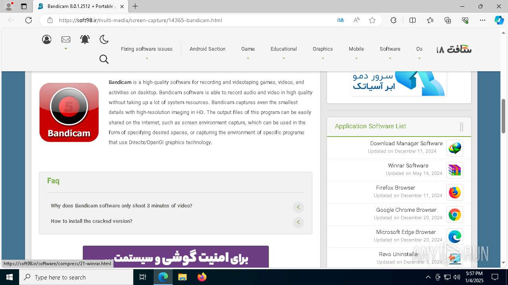The image size is (508, 285).
Task: Open the Winrar Software link
Action: pos(408,165)
